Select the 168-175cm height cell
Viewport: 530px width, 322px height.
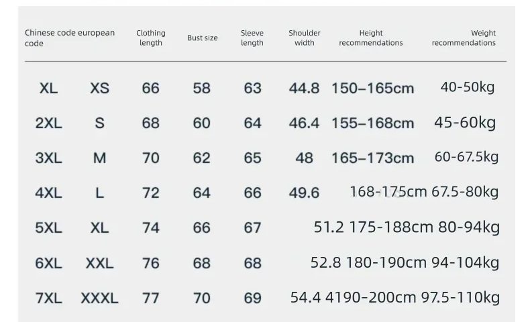tap(388, 192)
